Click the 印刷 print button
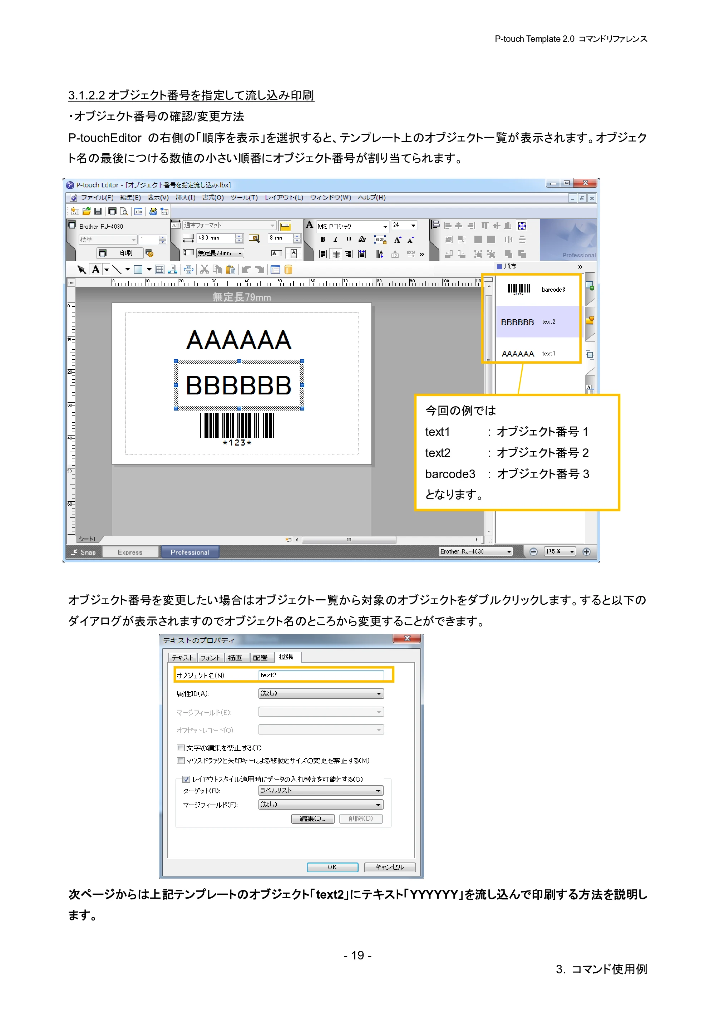Image resolution: width=715 pixels, height=1012 pixels. [x=120, y=253]
